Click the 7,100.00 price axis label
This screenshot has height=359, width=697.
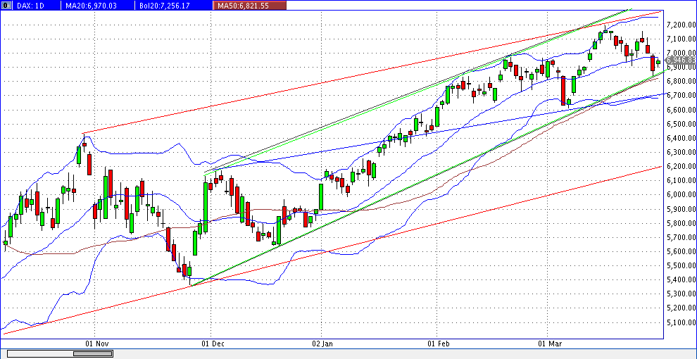click(x=681, y=39)
